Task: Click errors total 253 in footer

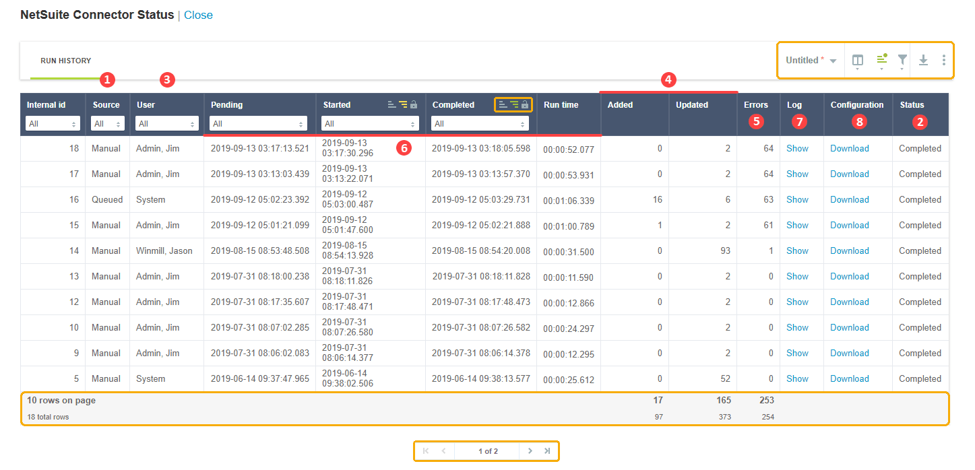Action: tap(765, 400)
